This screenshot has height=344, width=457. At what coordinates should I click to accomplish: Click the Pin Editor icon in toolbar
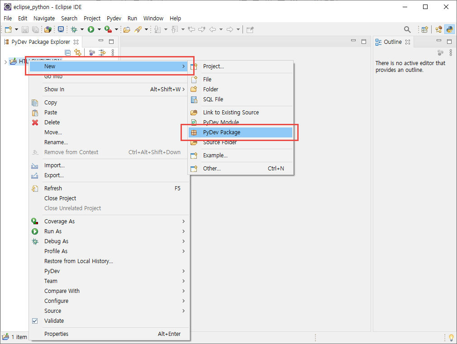(250, 29)
